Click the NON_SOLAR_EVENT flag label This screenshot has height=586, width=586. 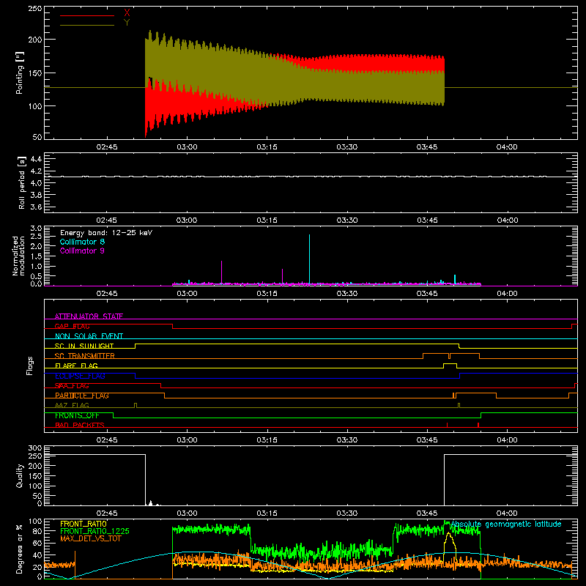(89, 336)
